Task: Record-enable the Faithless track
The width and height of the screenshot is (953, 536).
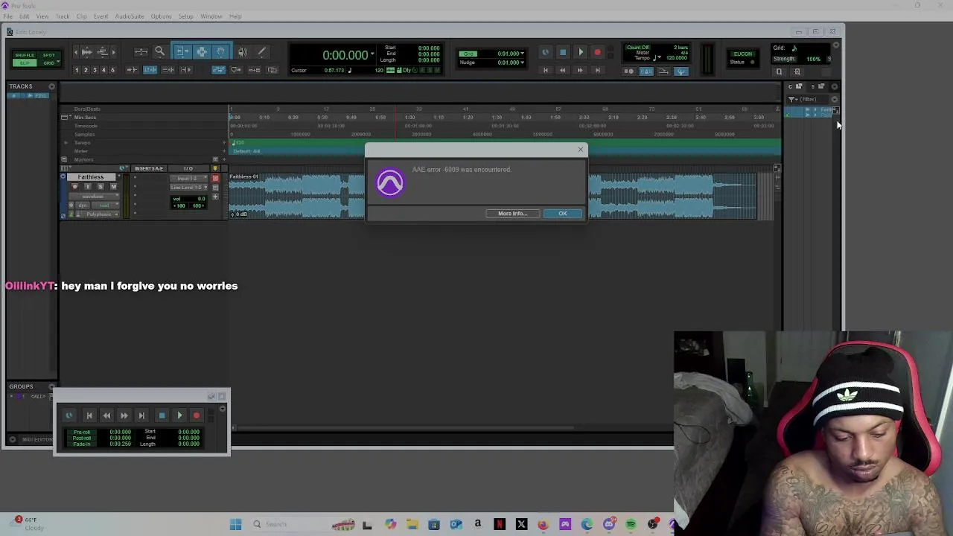Action: (x=75, y=187)
